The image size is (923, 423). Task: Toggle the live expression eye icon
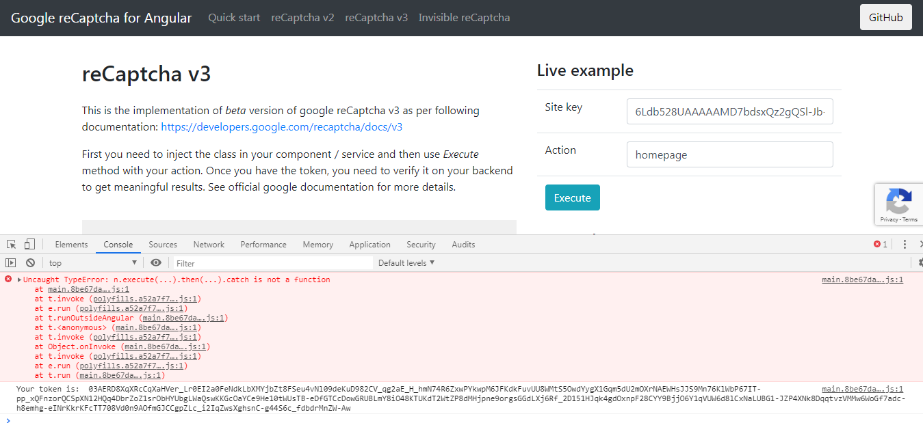[x=157, y=262]
